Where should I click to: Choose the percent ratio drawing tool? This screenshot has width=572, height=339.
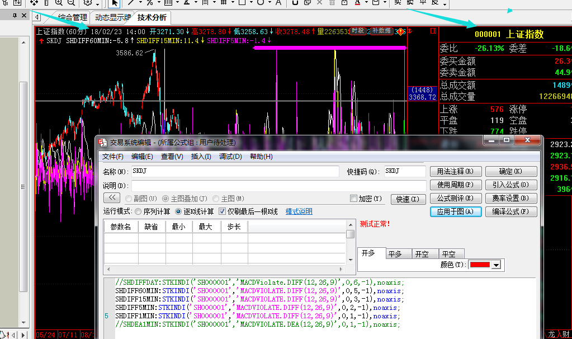point(149,3)
